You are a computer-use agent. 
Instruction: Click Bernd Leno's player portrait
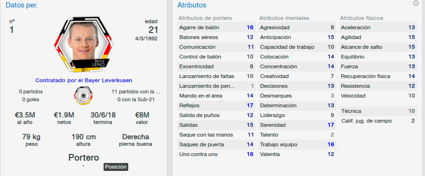click(84, 45)
